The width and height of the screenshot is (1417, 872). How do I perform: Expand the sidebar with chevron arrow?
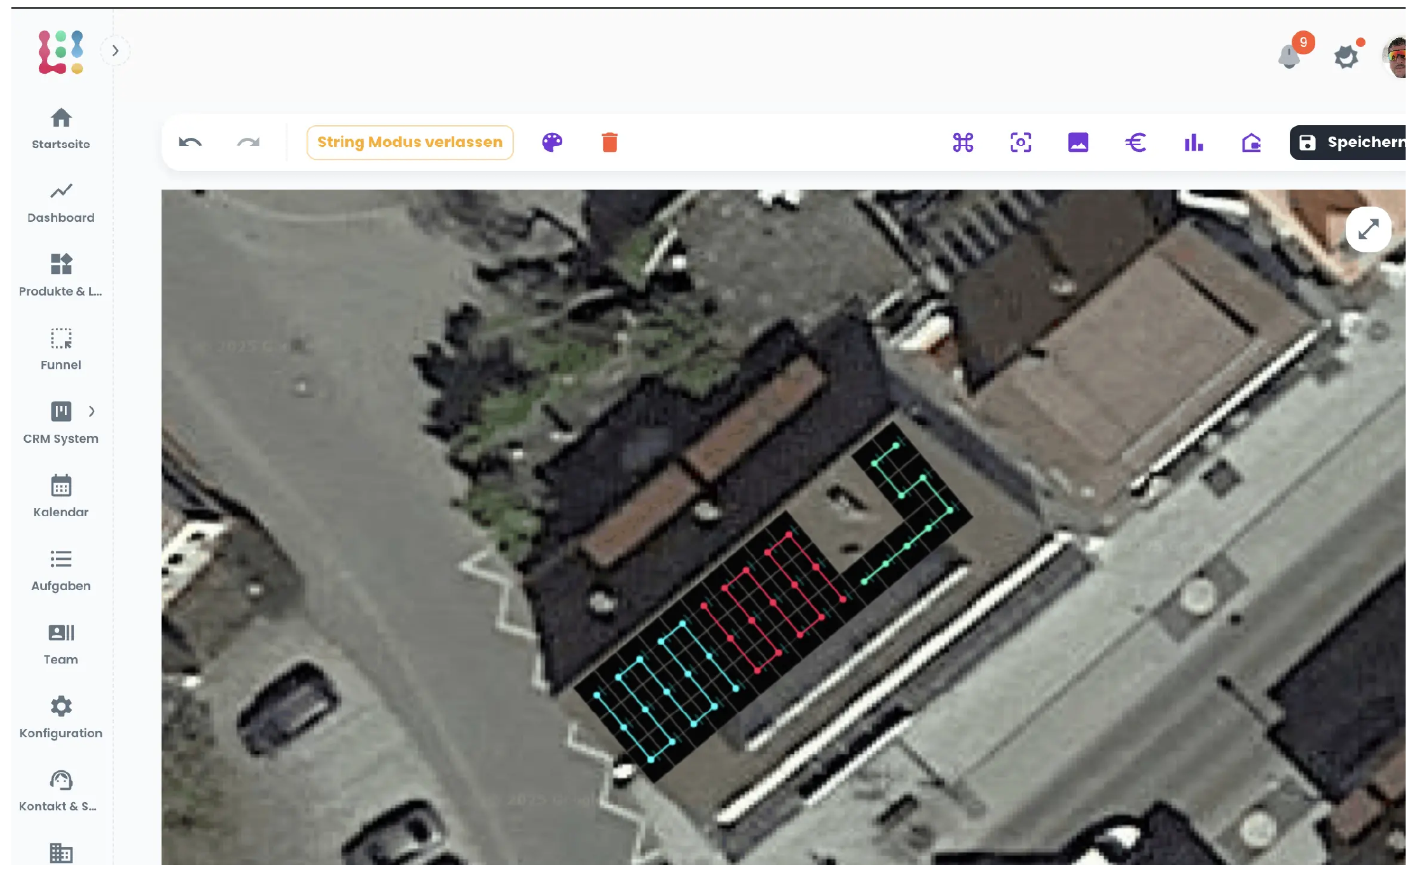click(x=115, y=51)
